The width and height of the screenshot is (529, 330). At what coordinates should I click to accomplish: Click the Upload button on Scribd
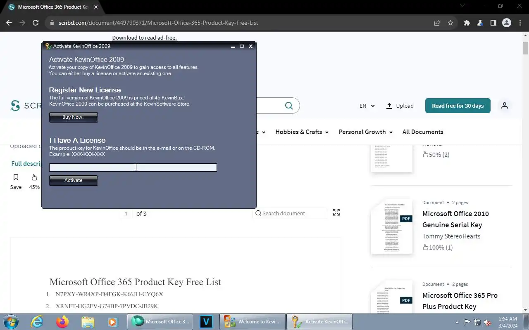(x=400, y=106)
